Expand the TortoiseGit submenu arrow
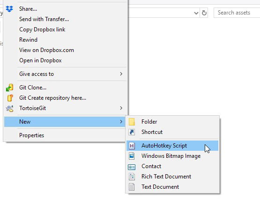Screen dimensions: 260x207 point(121,108)
